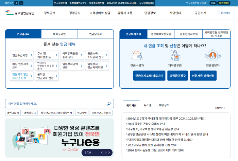This screenshot has width=238, height=161.
Task: Click the 명예퇴직금 keyword tag
Action: [x=30, y=113]
